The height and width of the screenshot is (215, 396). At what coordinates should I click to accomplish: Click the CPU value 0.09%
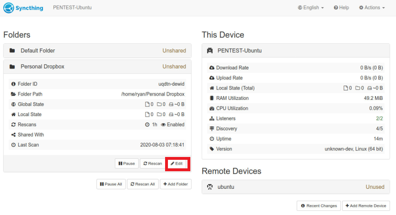coord(376,108)
